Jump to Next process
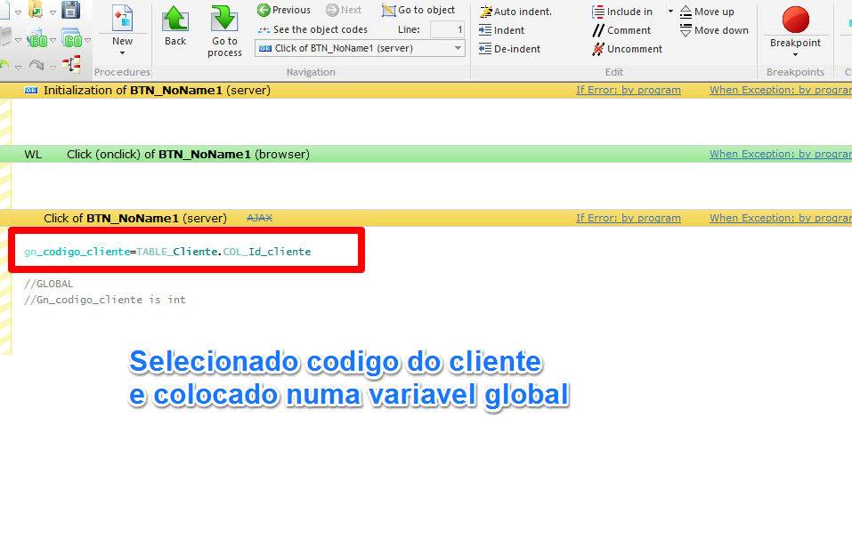 tap(344, 10)
